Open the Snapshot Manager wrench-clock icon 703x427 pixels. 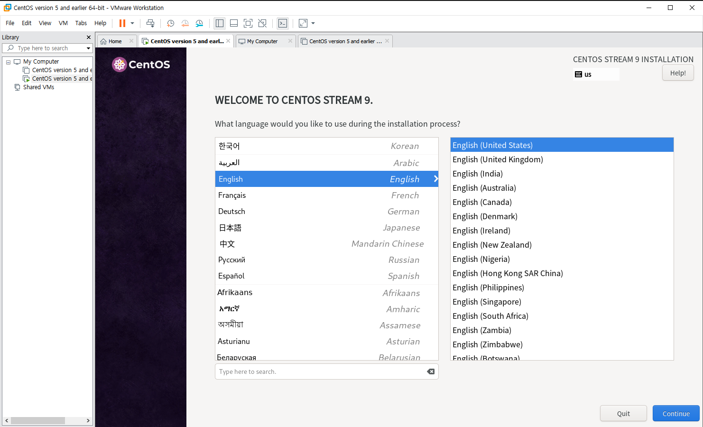click(x=199, y=23)
